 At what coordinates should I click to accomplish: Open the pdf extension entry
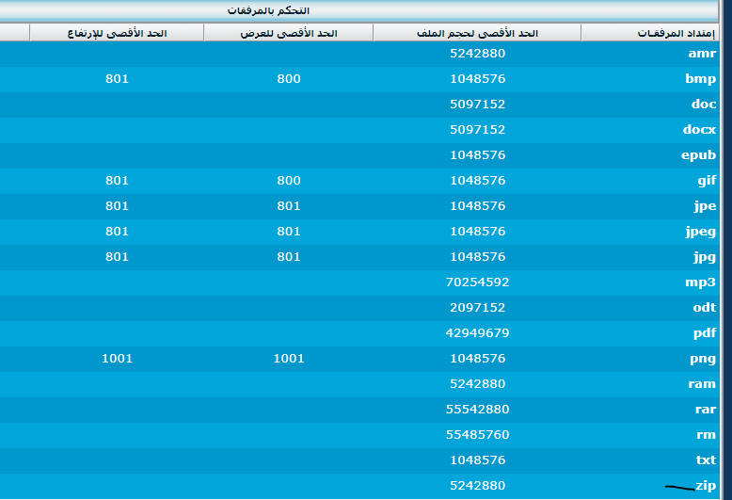[704, 333]
